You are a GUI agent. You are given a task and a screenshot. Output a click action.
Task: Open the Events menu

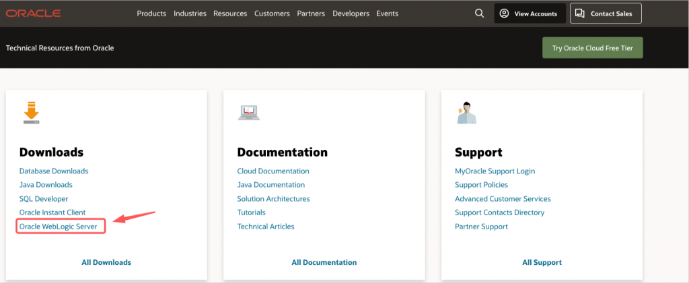tap(387, 13)
